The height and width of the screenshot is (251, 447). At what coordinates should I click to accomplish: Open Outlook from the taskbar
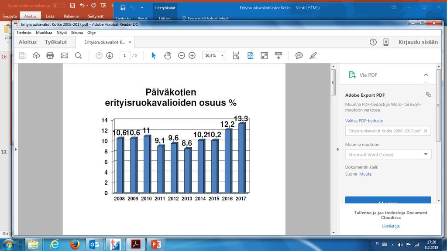pos(94,244)
